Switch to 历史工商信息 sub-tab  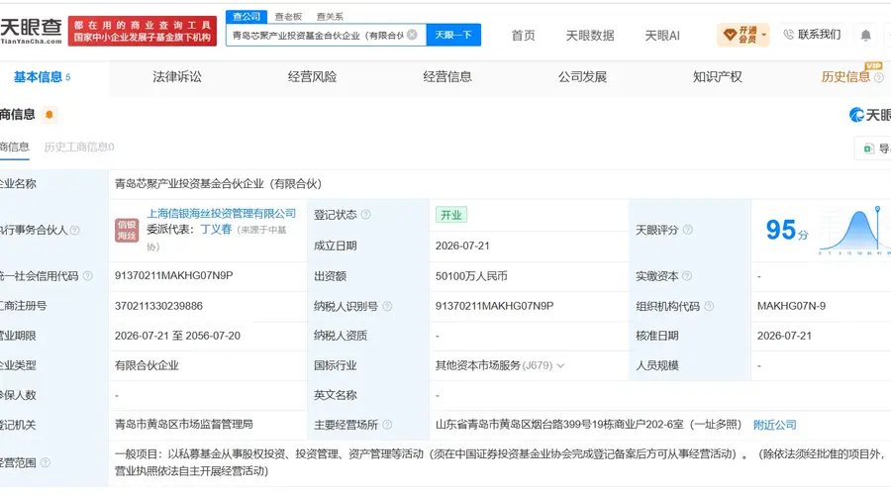(79, 148)
